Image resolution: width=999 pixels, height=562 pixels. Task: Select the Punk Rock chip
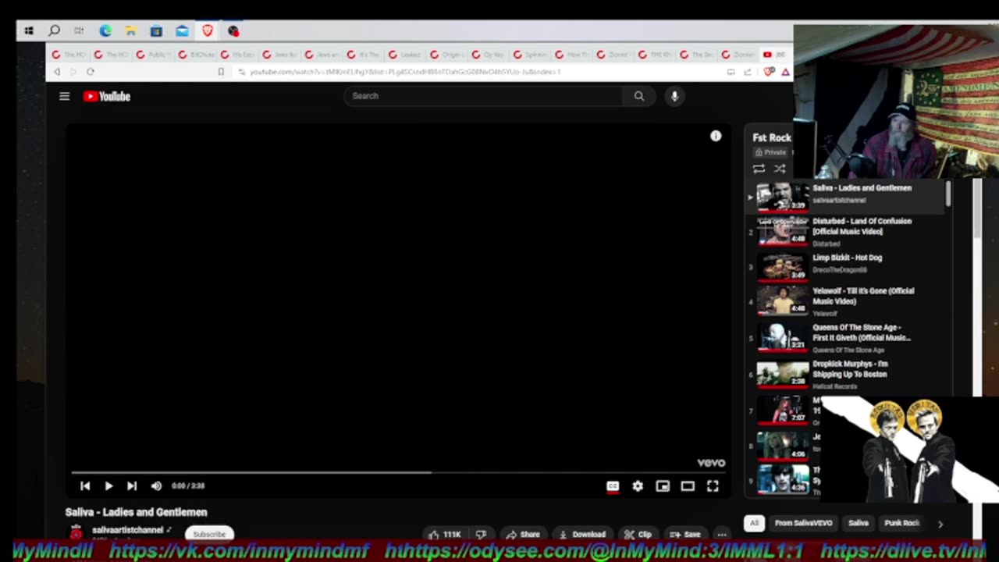pyautogui.click(x=901, y=523)
